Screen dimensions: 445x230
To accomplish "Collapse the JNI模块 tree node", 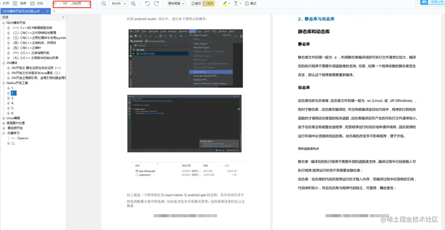I will pyautogui.click(x=4, y=63).
